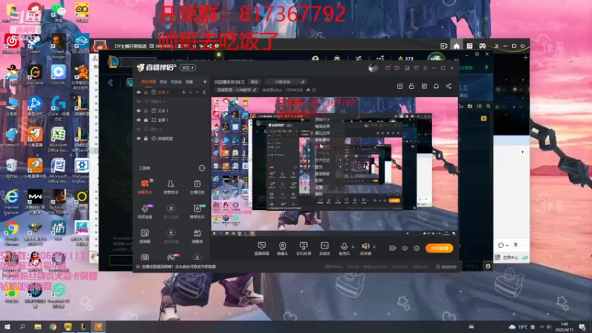Viewport: 592px width, 333px height.
Task: Switch to the third scene tab
Action: click(176, 81)
